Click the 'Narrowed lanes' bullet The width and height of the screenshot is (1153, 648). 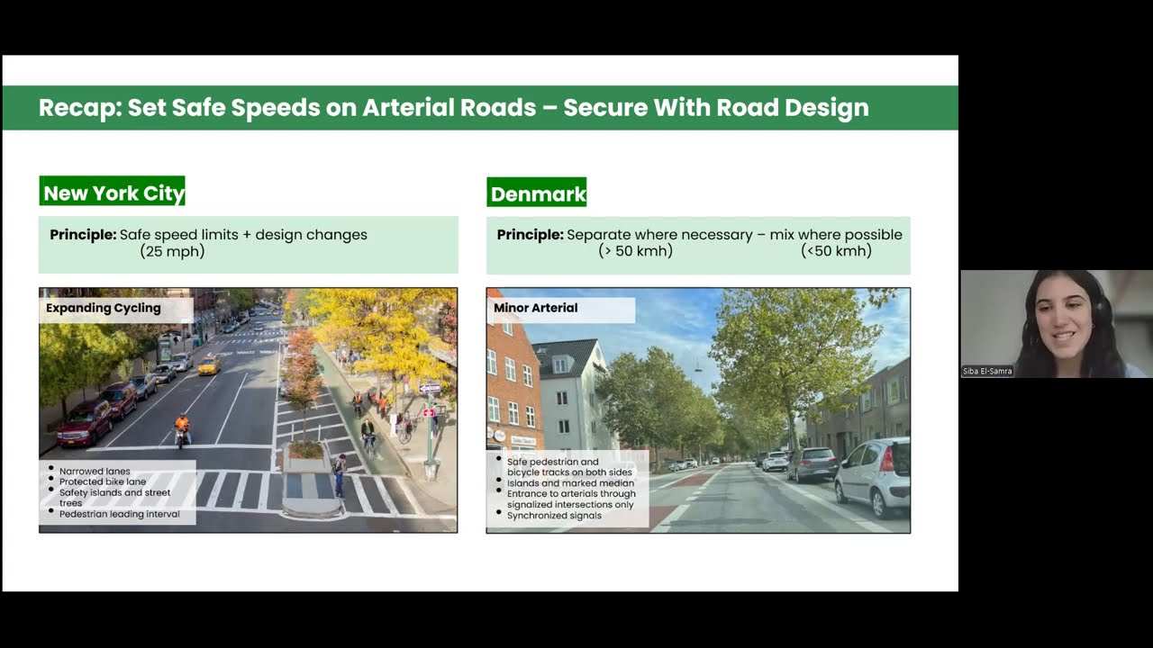(x=95, y=471)
